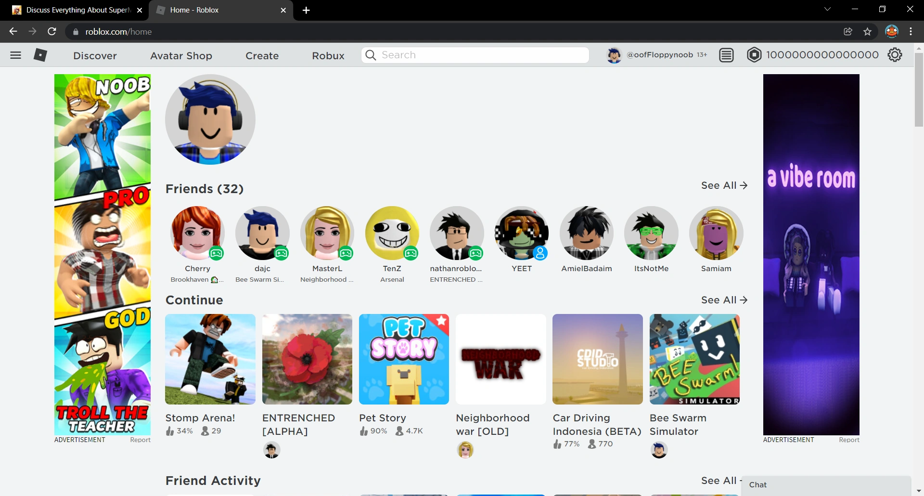Open the browser tab search chevron
Screen dimensions: 924x496
tap(828, 9)
